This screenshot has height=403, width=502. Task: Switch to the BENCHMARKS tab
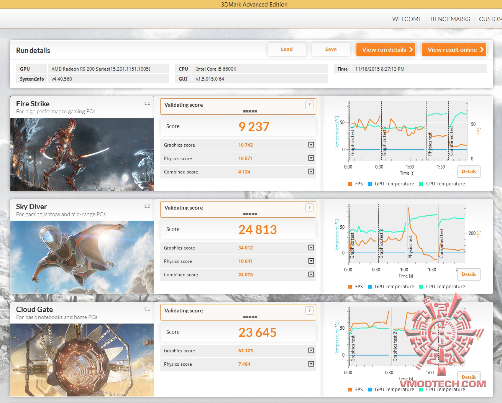[450, 19]
